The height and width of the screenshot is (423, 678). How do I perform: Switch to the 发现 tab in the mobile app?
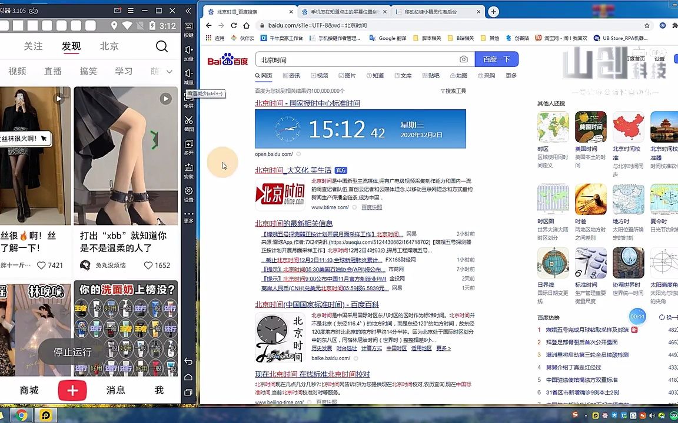[x=71, y=46]
